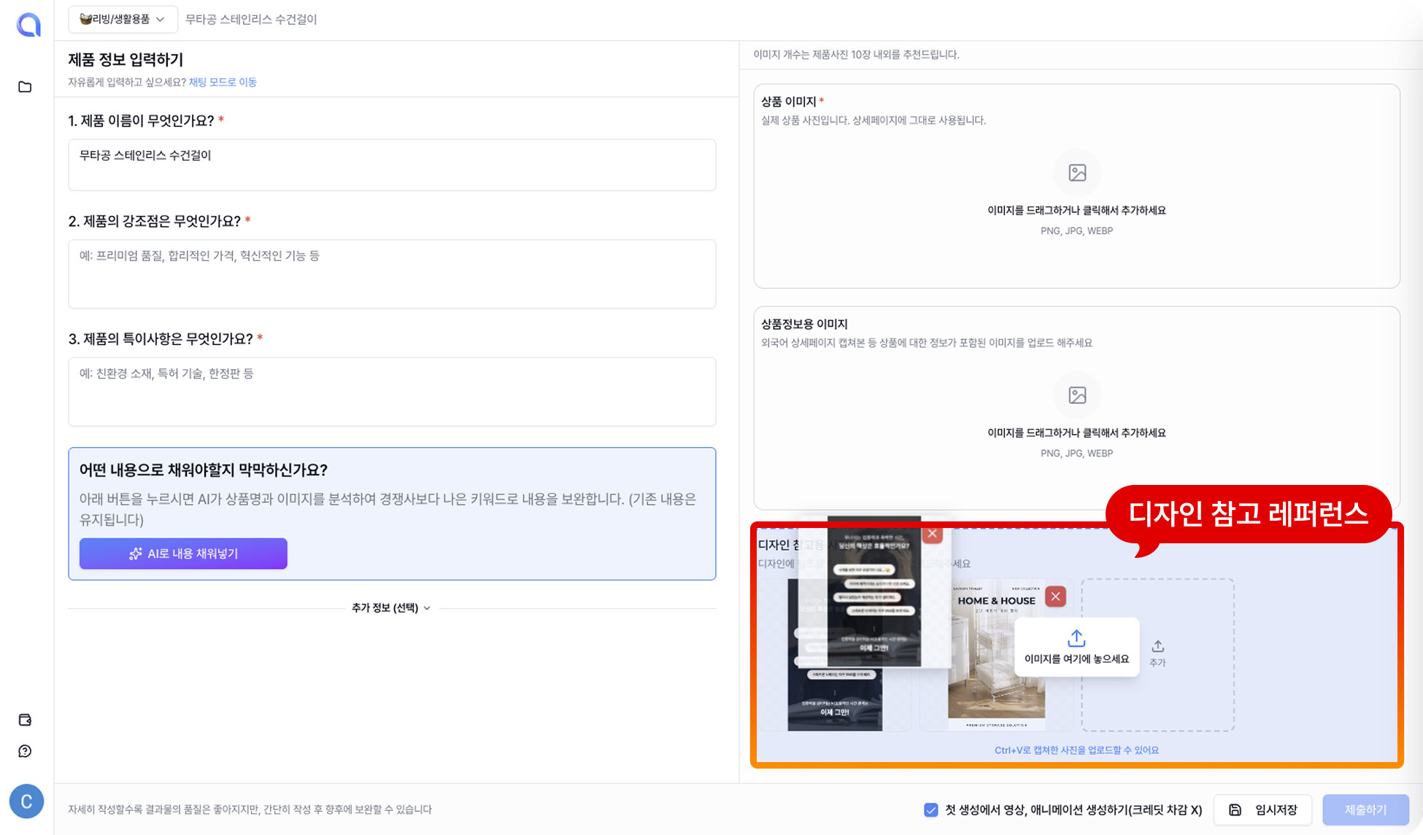Open the folder icon in the sidebar
Viewport: 1423px width, 835px height.
(x=25, y=87)
